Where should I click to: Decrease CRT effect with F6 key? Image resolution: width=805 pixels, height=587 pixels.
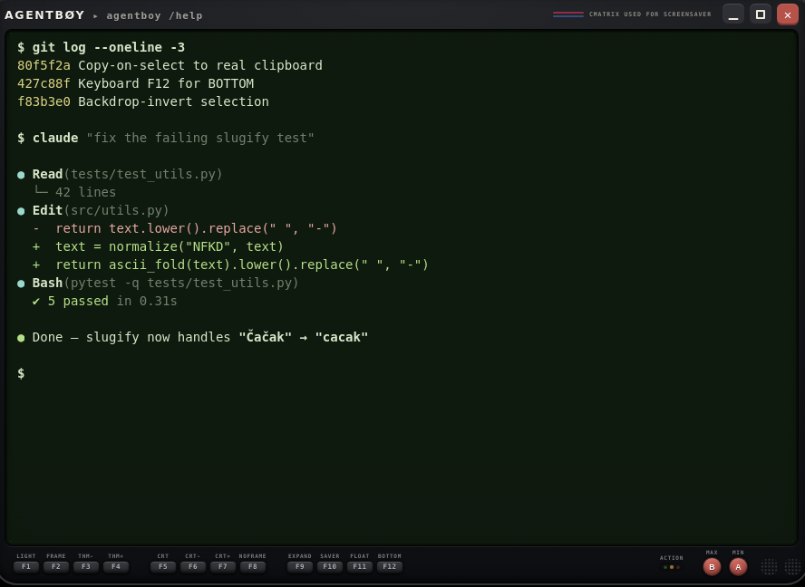click(192, 566)
